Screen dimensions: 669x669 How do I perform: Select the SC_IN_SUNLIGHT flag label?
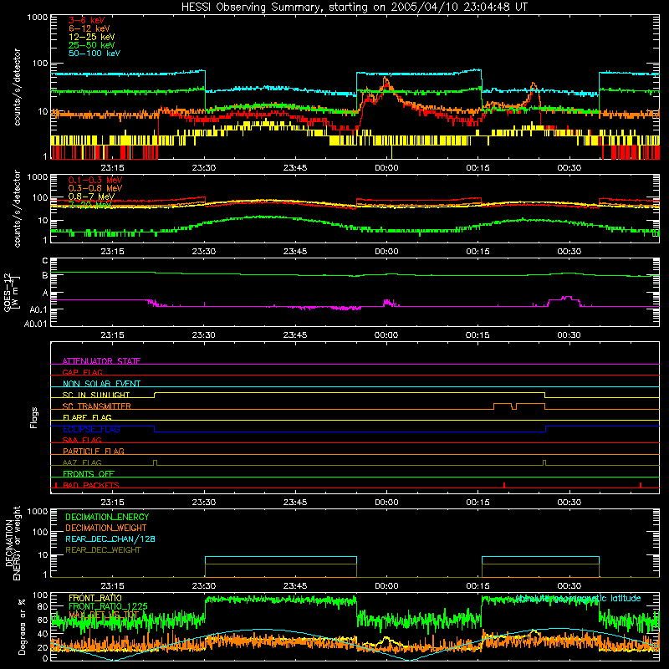(96, 395)
